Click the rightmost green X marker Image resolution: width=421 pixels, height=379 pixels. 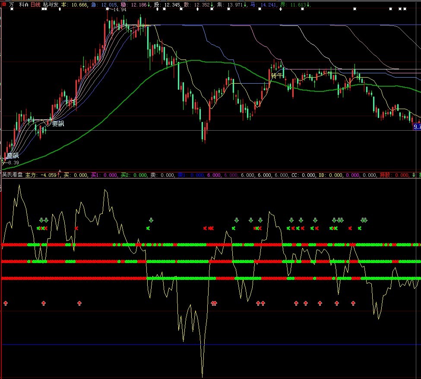[x=359, y=228]
